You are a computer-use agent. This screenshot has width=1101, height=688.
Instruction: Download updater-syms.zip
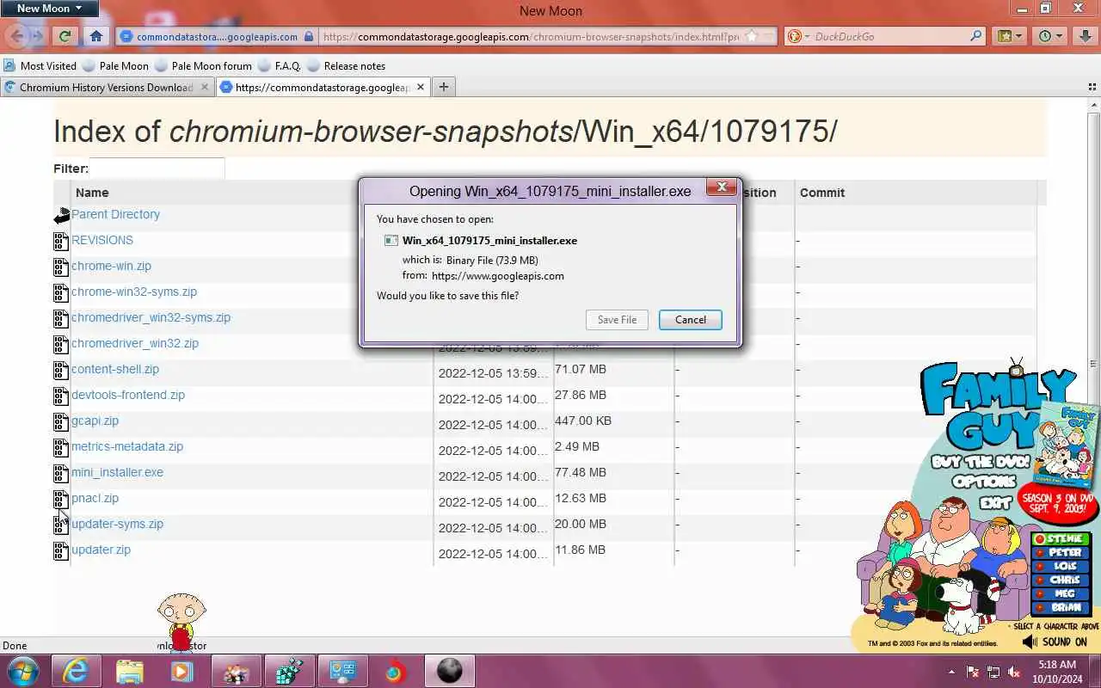tap(117, 524)
